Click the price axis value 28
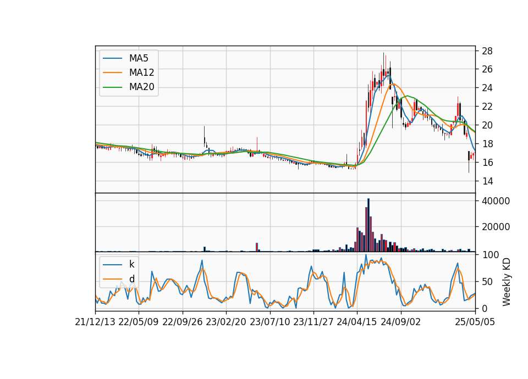This screenshot has width=528, height=379. click(487, 51)
